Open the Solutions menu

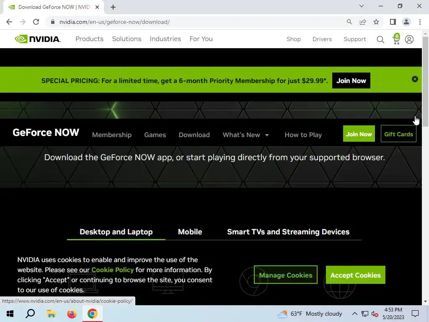pyautogui.click(x=127, y=39)
